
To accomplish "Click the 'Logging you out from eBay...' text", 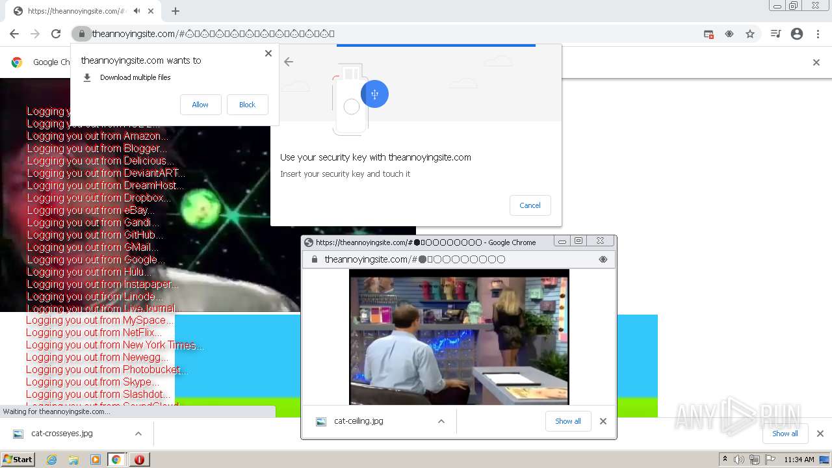I will pos(91,211).
